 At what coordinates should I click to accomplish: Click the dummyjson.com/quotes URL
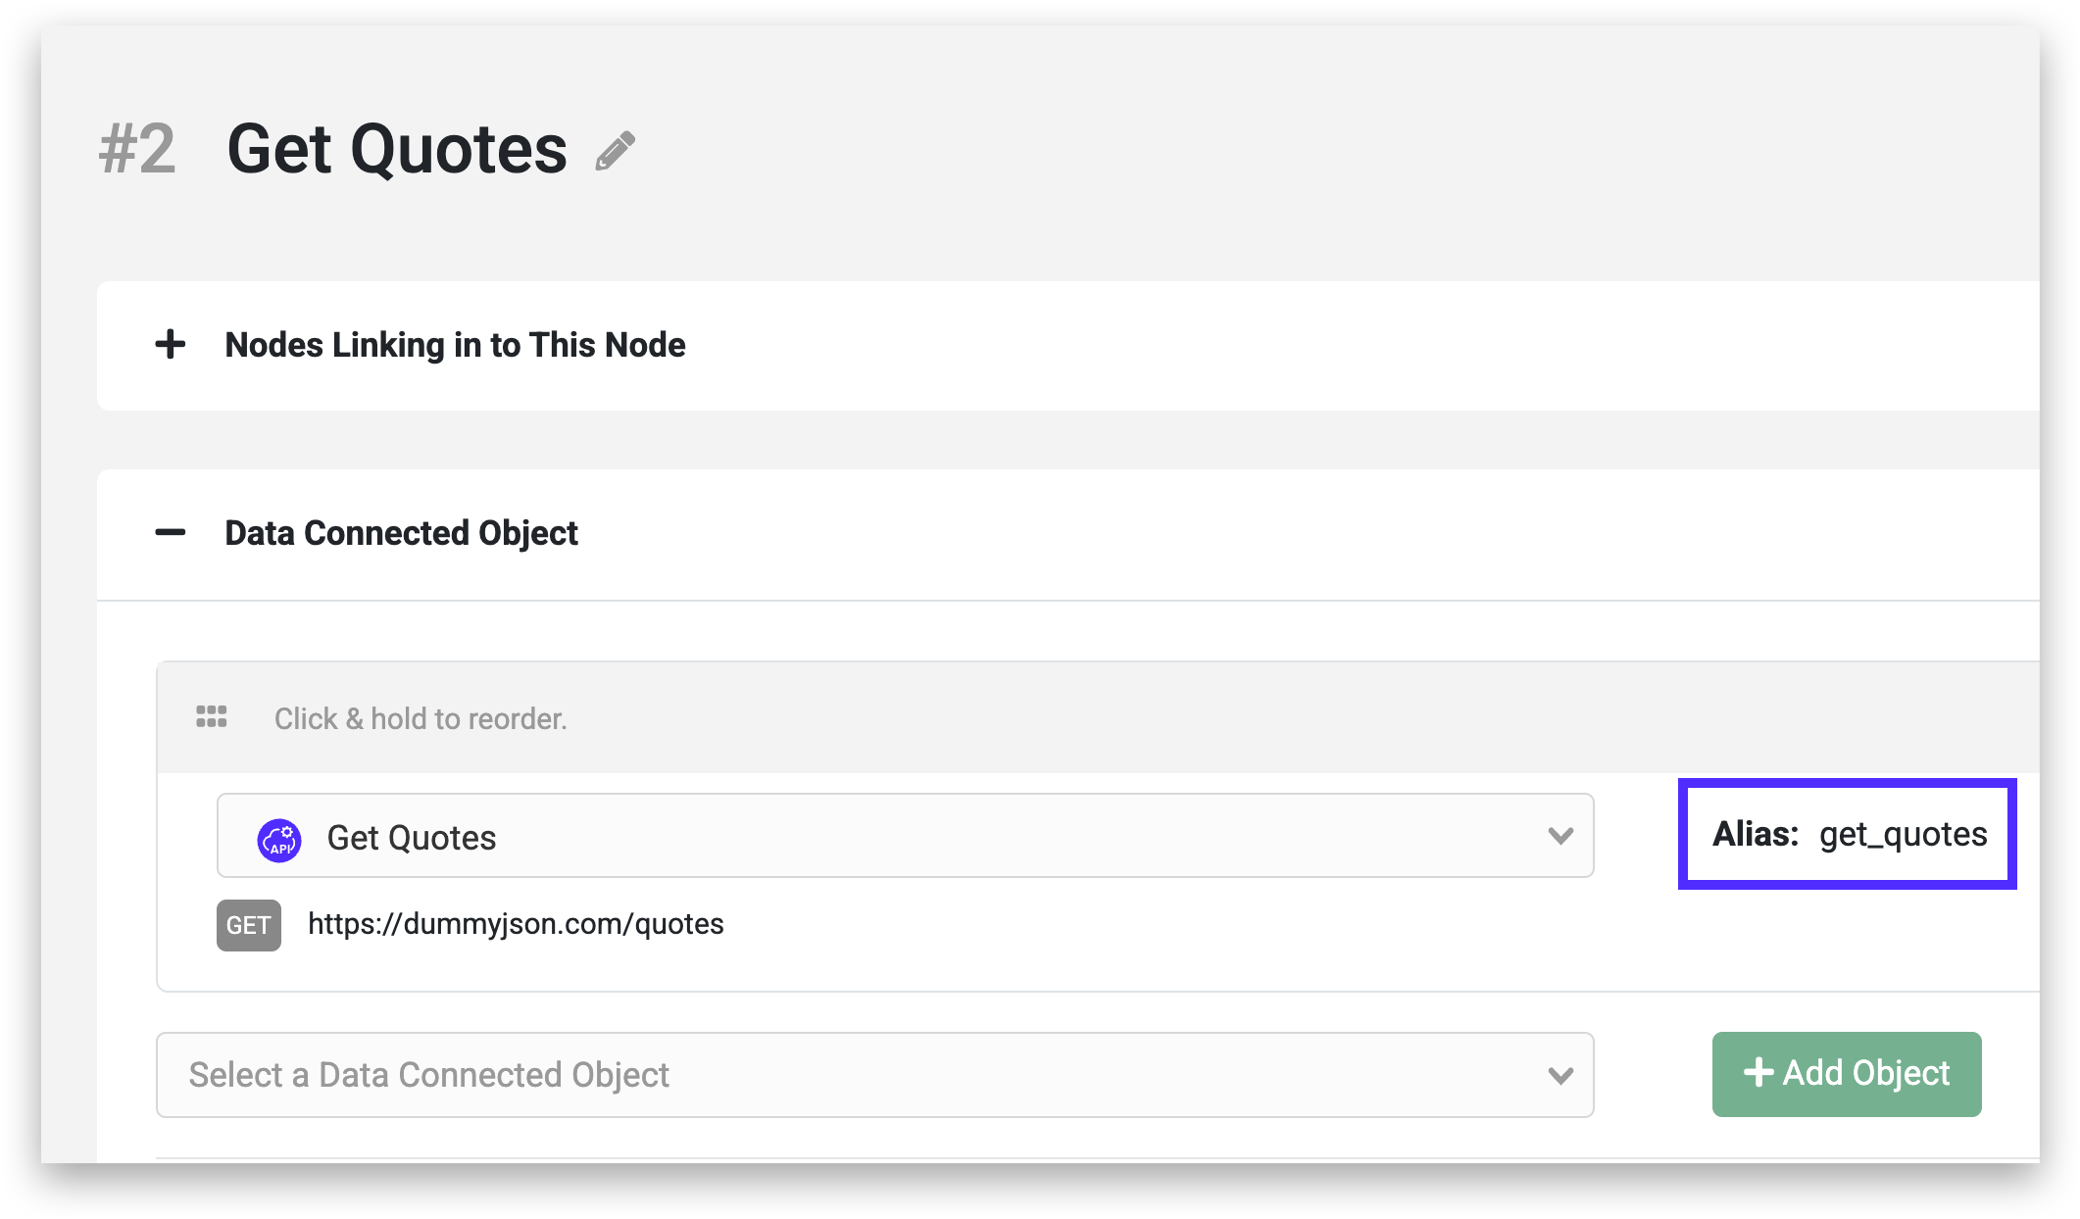point(516,924)
